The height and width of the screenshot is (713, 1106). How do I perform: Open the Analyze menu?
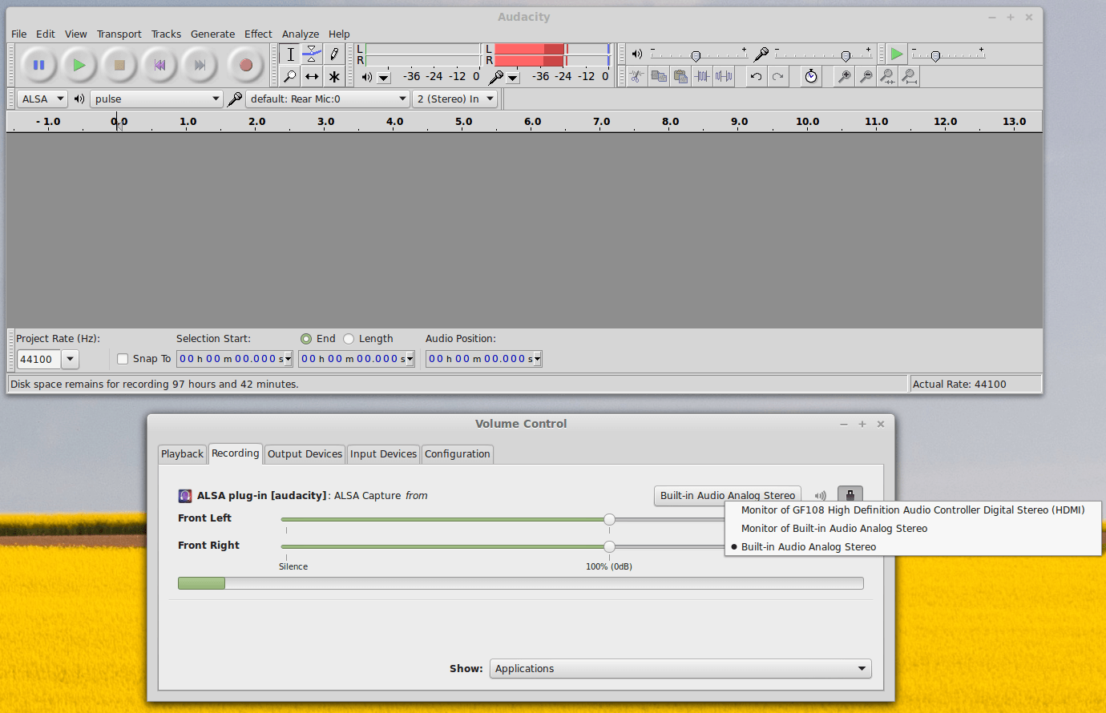[x=301, y=34]
